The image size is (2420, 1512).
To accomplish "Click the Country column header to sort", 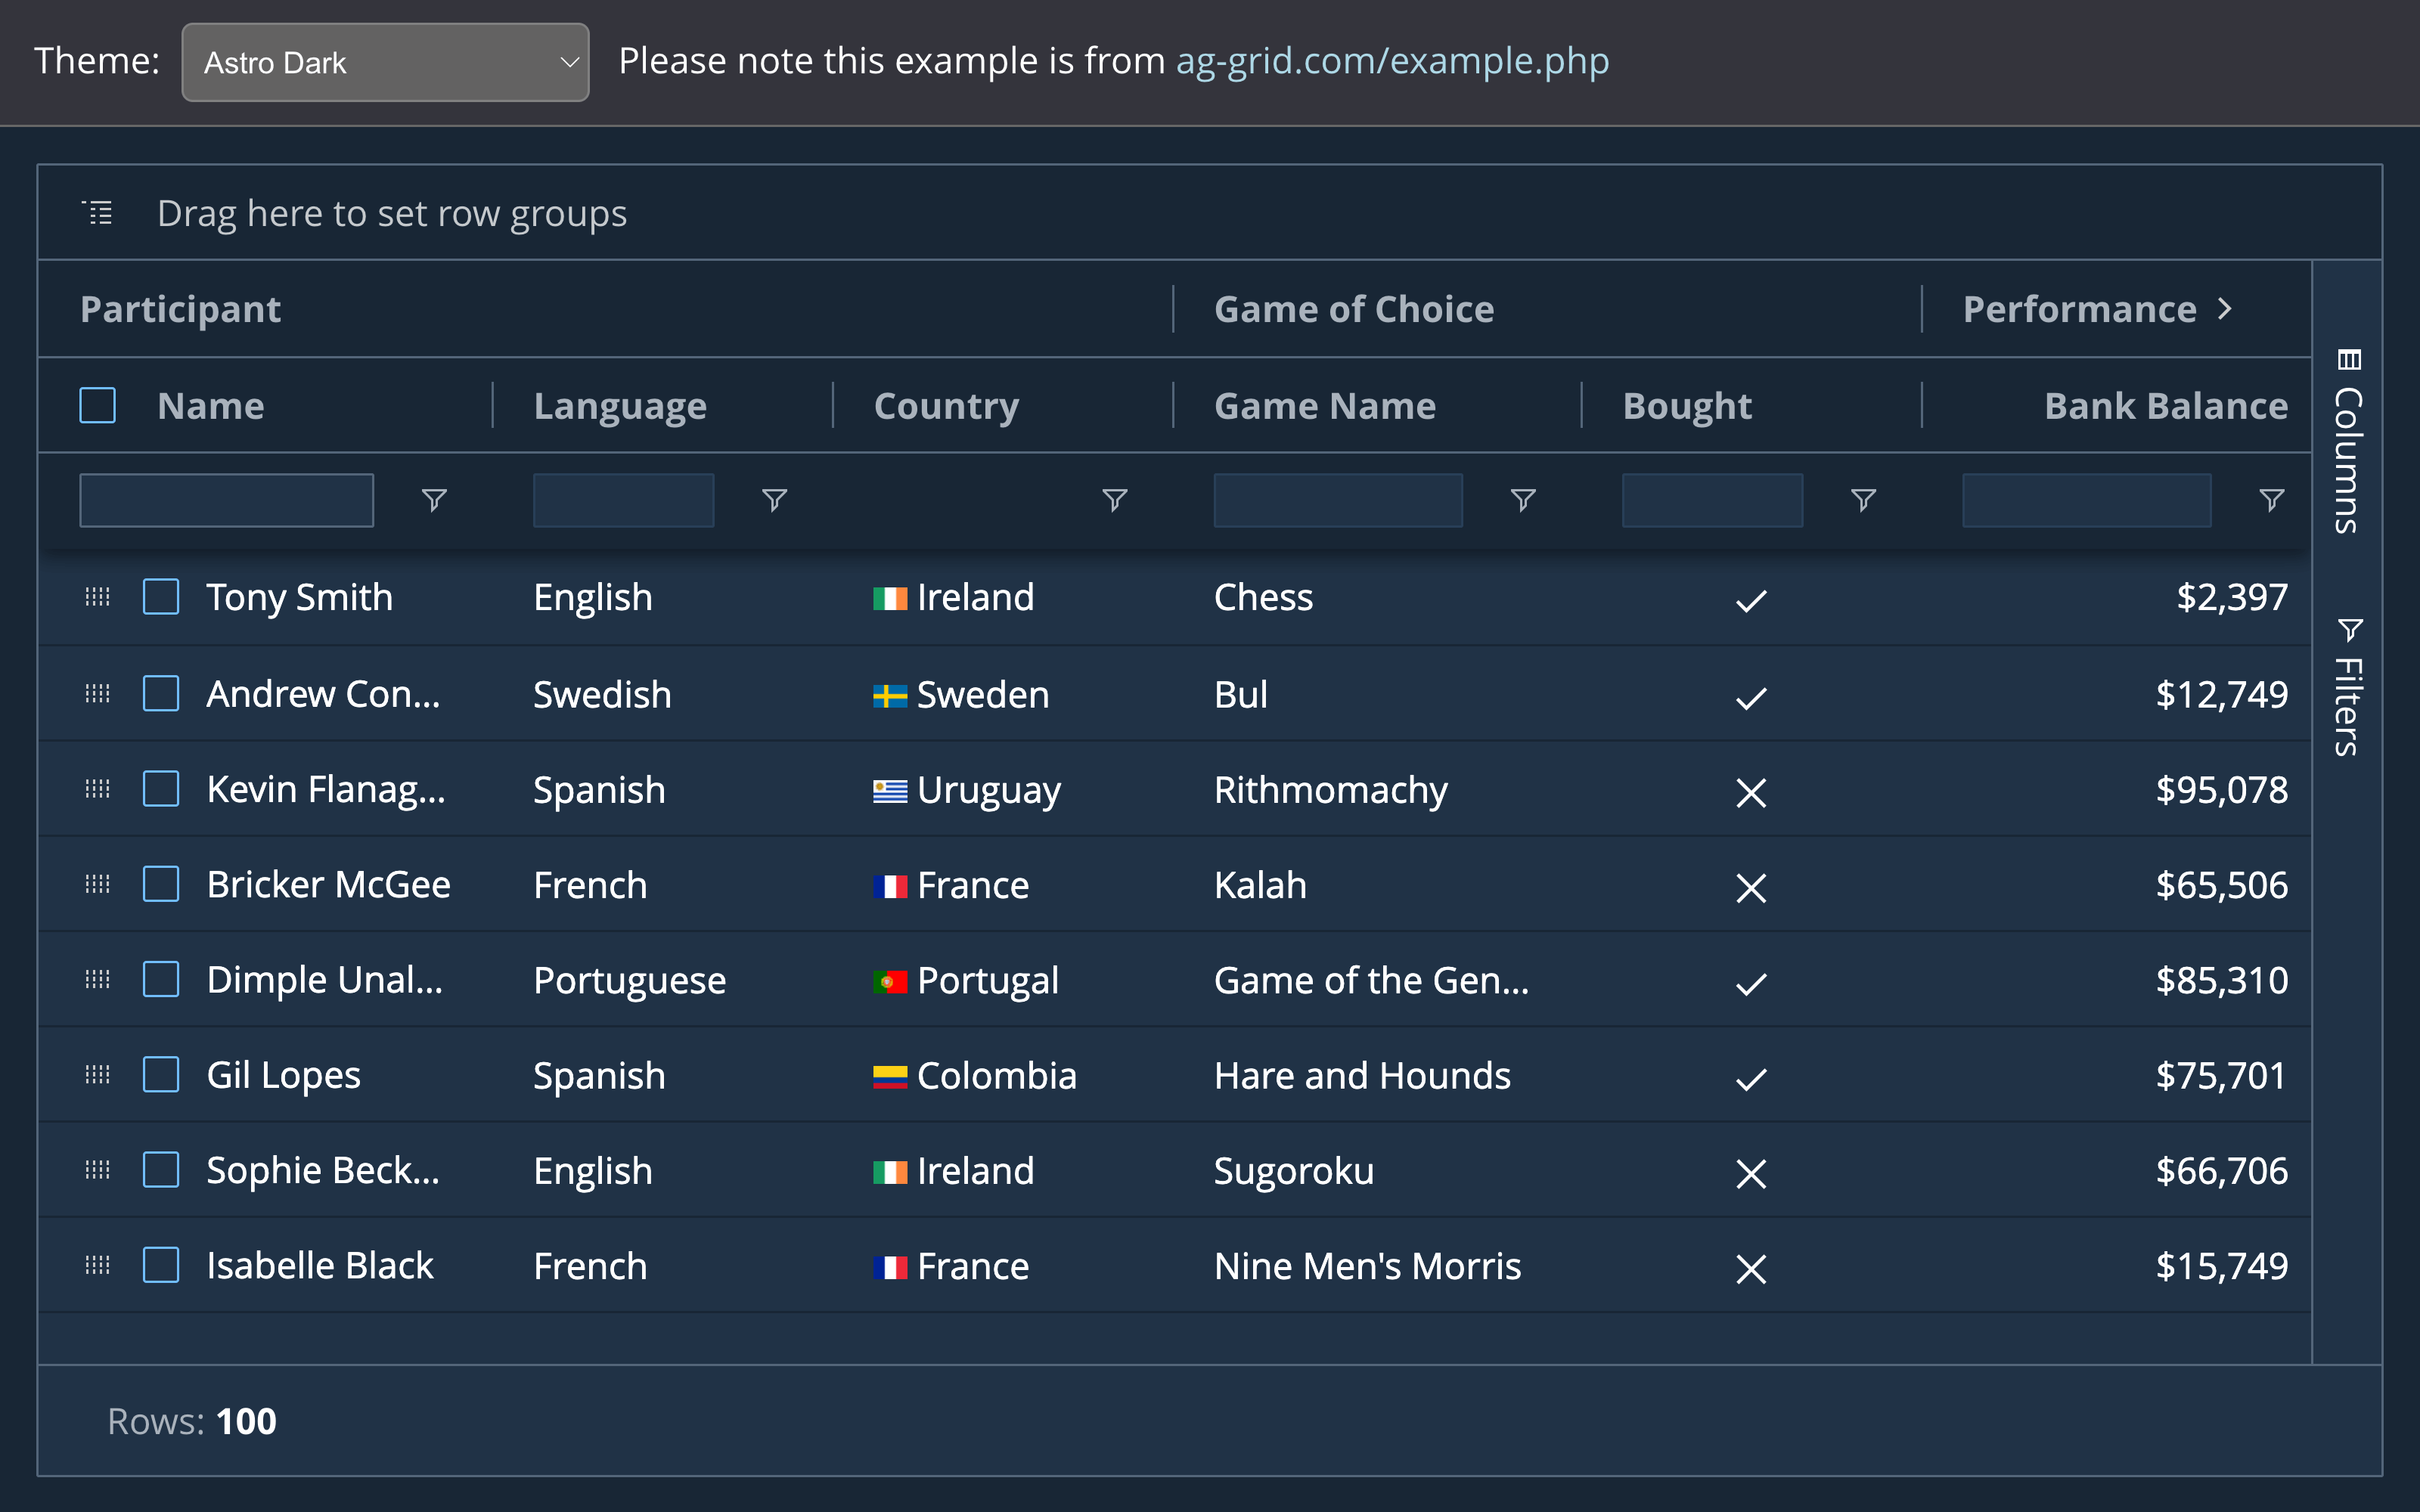I will [946, 406].
